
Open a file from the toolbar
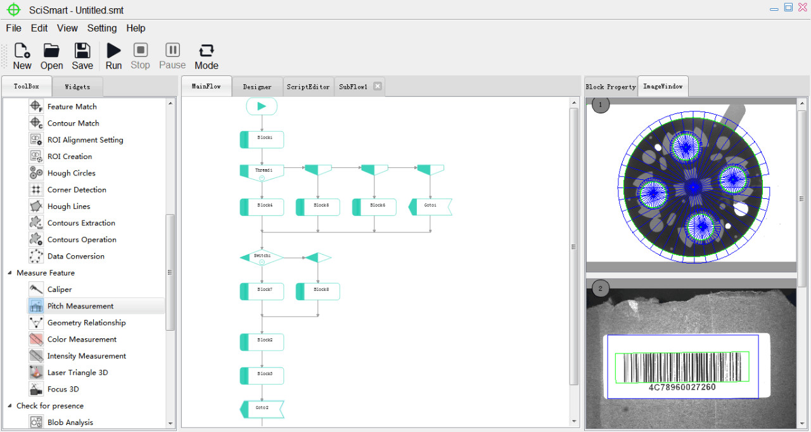(51, 56)
